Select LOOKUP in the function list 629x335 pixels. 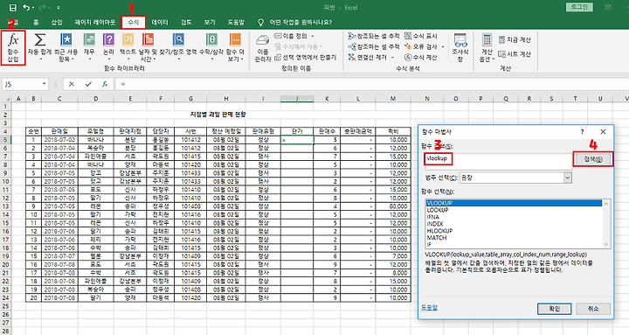(514, 210)
